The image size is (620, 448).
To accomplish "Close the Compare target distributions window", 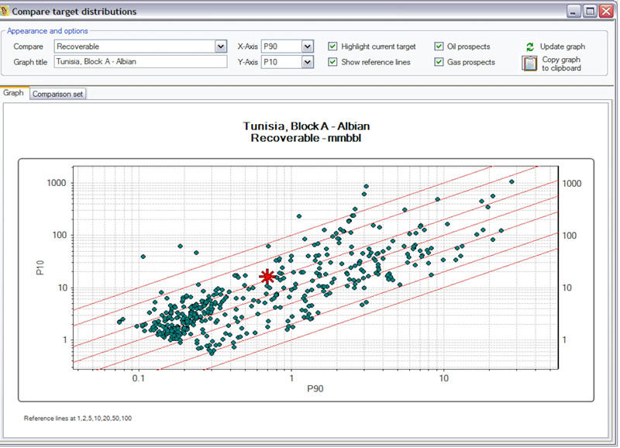I will tap(606, 12).
